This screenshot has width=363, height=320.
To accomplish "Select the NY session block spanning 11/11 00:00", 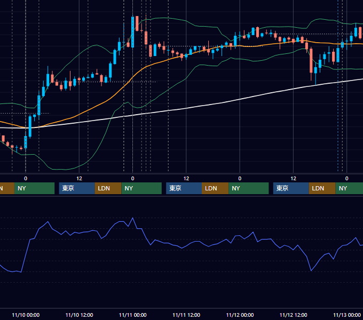I will pos(141,188).
